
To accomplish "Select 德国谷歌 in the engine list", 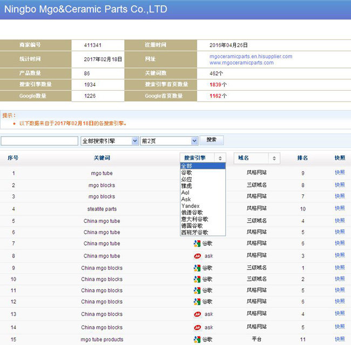I will (202, 226).
